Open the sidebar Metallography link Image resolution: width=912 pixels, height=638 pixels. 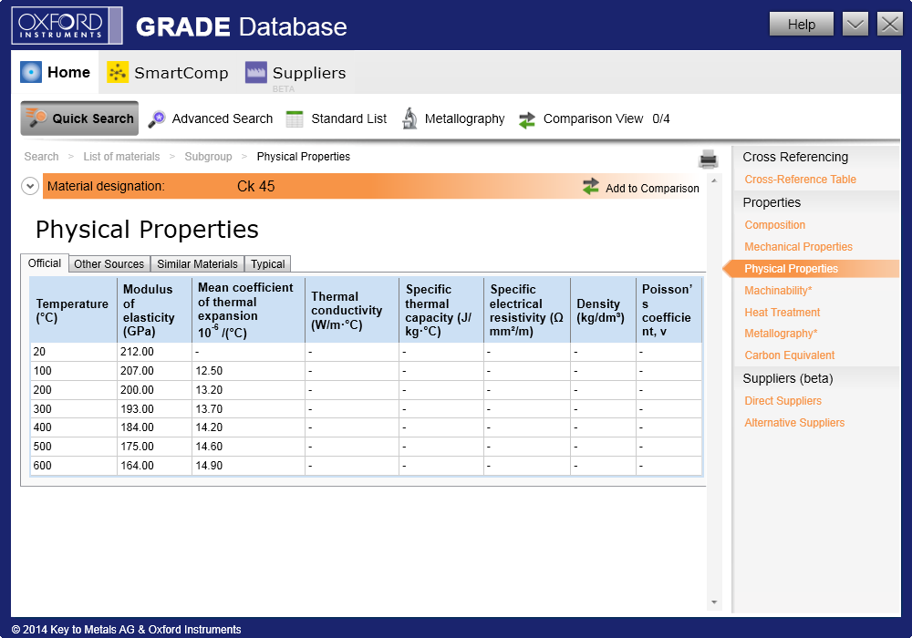click(x=782, y=334)
